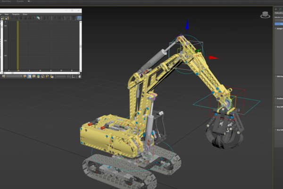Click the padlock unlocked-attributes filter icon
Image resolution: width=283 pixels, height=189 pixels.
pos(52,77)
